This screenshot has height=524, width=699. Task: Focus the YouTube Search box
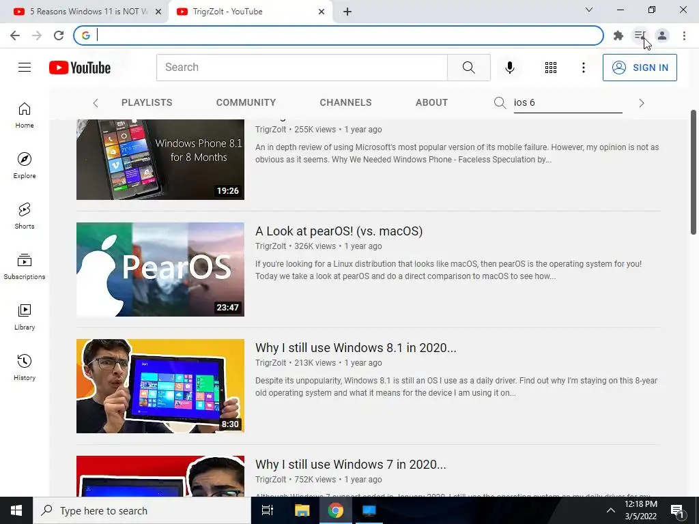tap(302, 68)
